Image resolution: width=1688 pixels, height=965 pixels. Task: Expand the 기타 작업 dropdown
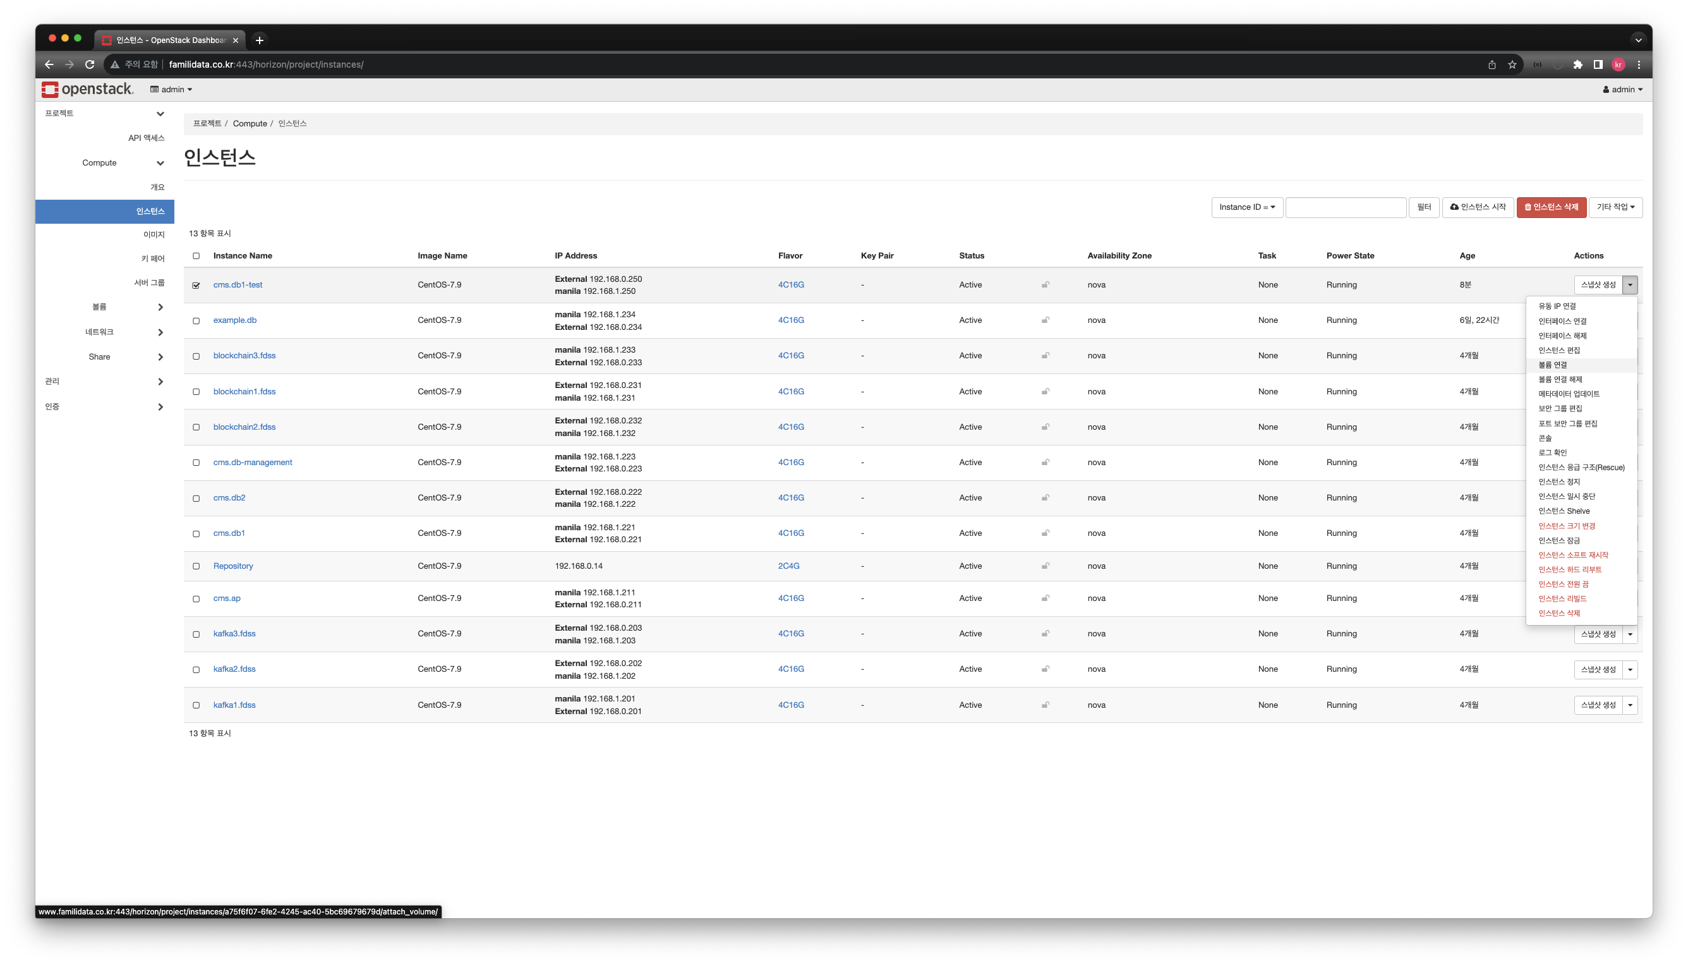coord(1615,207)
